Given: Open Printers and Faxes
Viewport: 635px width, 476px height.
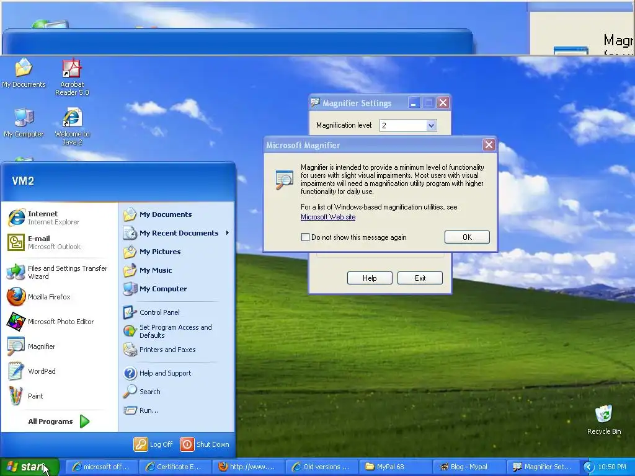Looking at the screenshot, I should point(176,350).
